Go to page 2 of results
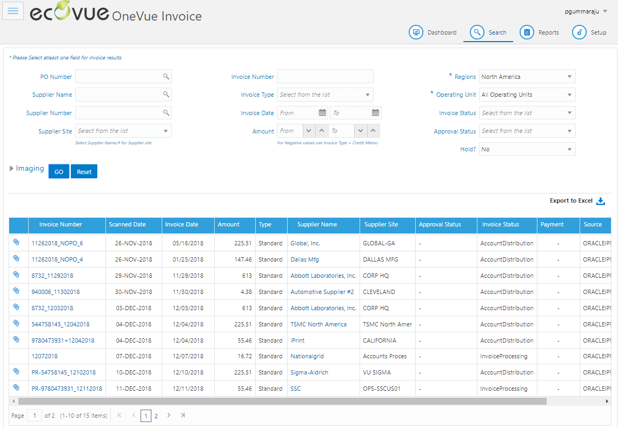The image size is (618, 428). (x=156, y=416)
